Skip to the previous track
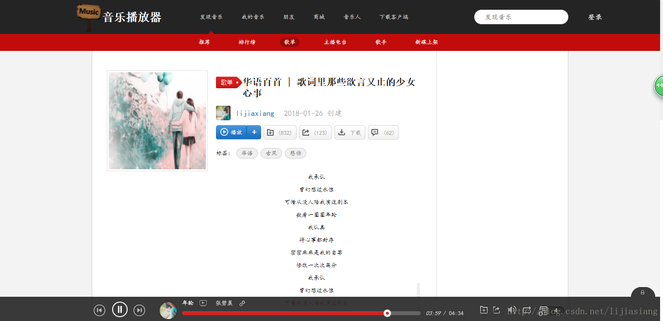663x321 pixels. pos(99,310)
